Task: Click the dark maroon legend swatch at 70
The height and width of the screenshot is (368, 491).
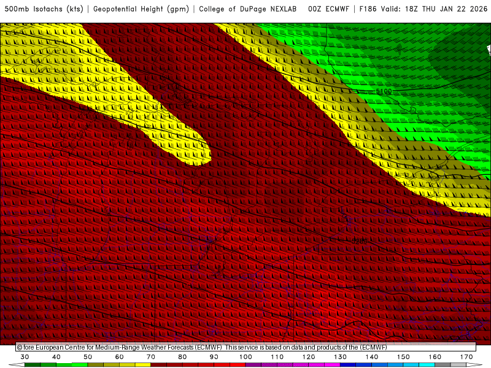Action: pos(158,364)
